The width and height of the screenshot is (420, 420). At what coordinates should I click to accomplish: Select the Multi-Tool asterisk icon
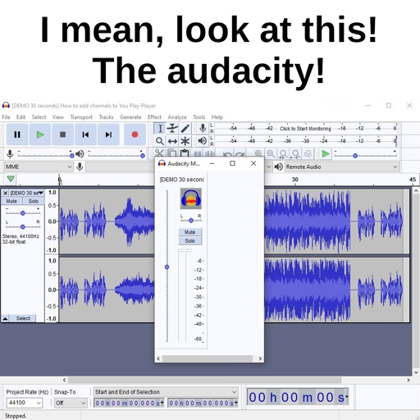185,141
